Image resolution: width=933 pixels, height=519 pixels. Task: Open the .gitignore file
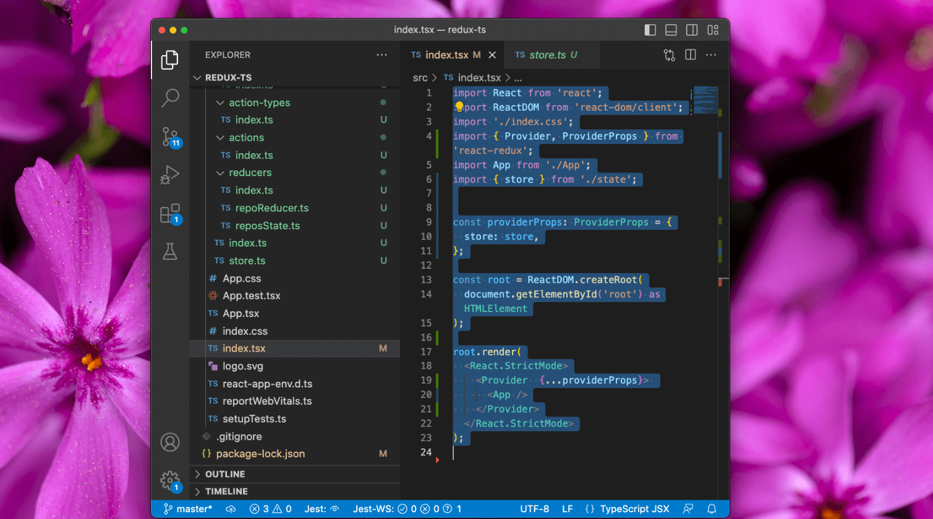click(239, 436)
